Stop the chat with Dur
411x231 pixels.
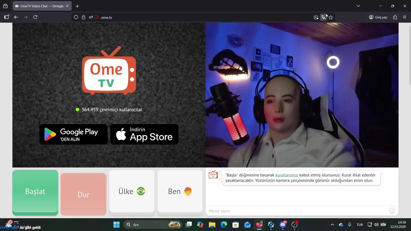point(83,194)
